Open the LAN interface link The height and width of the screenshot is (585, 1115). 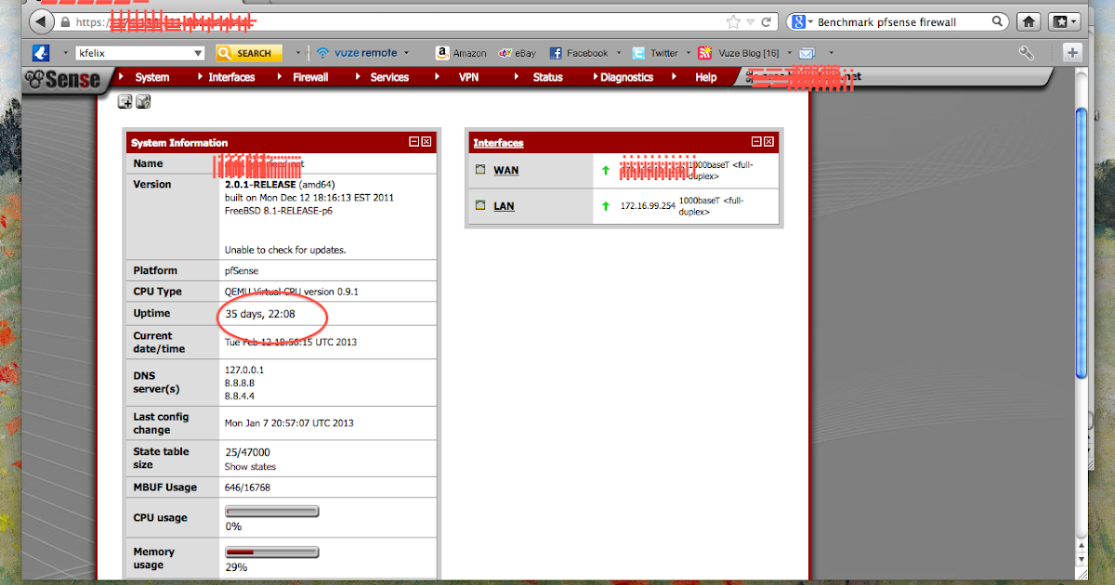click(x=504, y=205)
